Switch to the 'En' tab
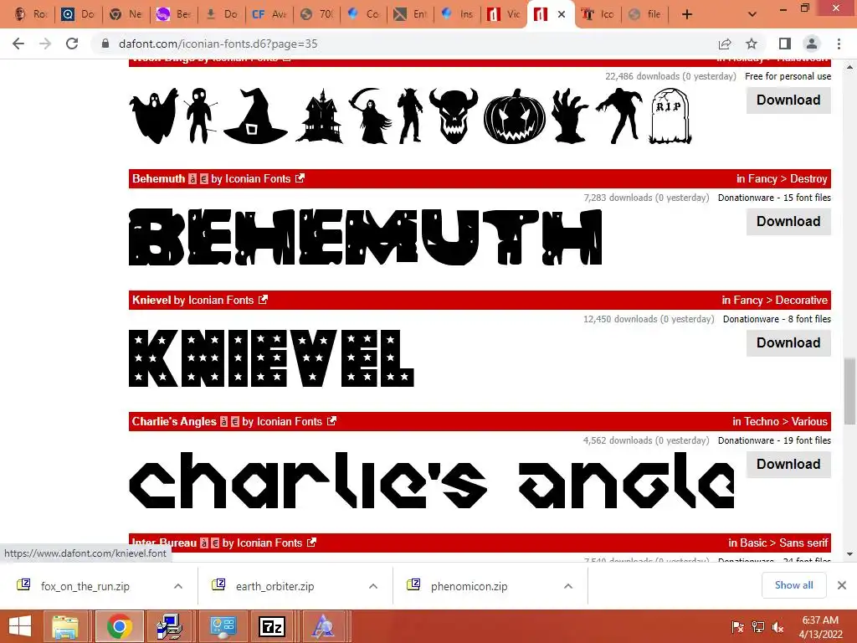 click(411, 14)
